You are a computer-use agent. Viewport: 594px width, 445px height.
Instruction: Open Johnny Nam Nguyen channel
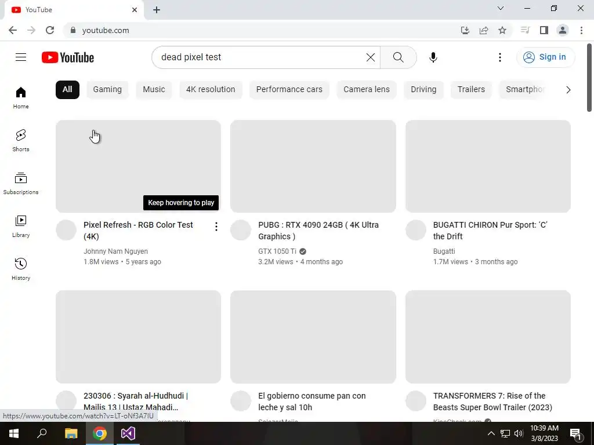[115, 251]
